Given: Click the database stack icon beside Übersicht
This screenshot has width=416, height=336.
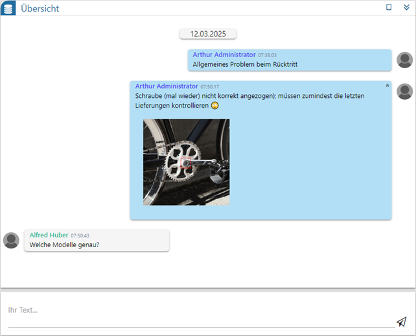Looking at the screenshot, I should pos(8,8).
